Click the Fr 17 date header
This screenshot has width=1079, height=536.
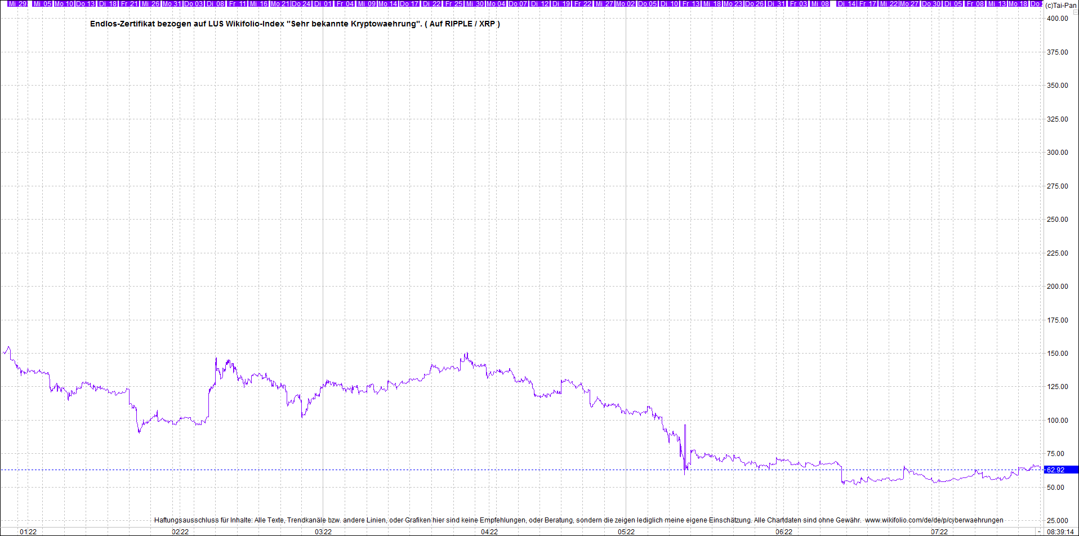tap(868, 4)
